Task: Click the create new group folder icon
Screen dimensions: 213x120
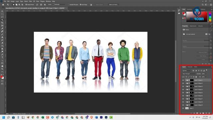Action: (x=203, y=113)
